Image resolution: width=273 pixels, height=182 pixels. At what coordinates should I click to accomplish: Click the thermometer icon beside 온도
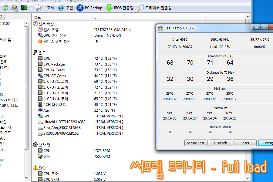35,52
